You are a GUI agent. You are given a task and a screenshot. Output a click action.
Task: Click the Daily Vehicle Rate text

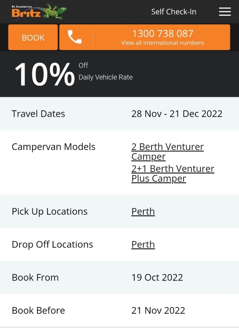pyautogui.click(x=106, y=77)
